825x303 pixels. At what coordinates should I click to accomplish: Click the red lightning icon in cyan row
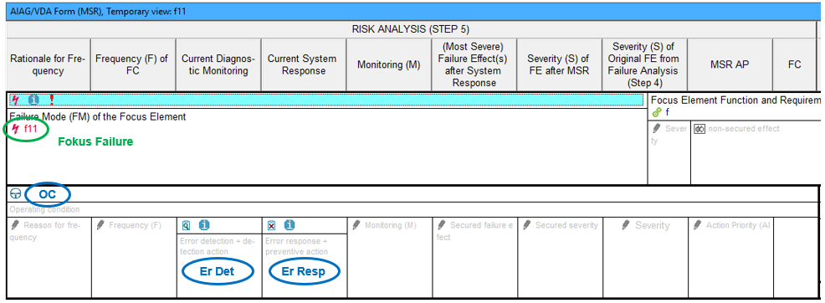(15, 100)
